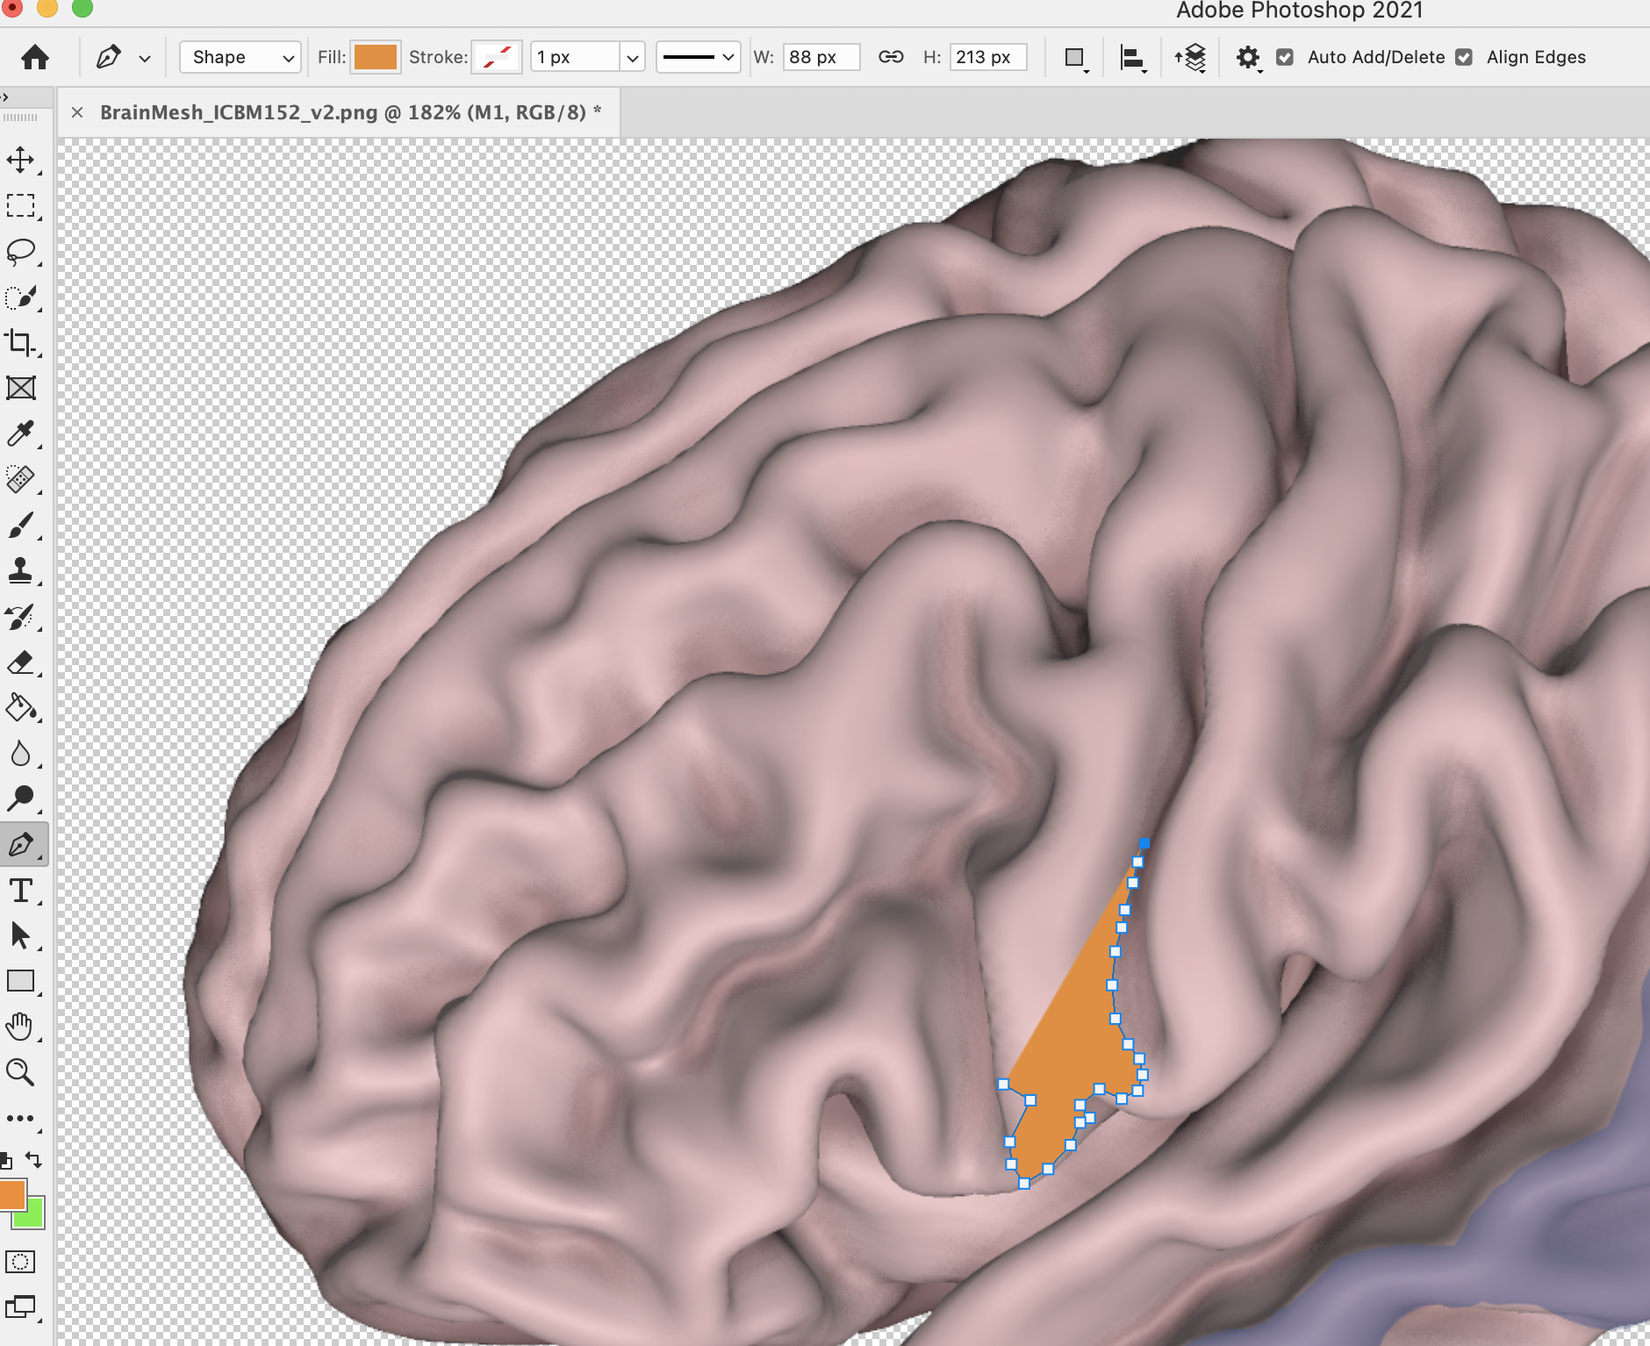Image resolution: width=1650 pixels, height=1346 pixels.
Task: Open the stroke line type options
Action: 699,58
